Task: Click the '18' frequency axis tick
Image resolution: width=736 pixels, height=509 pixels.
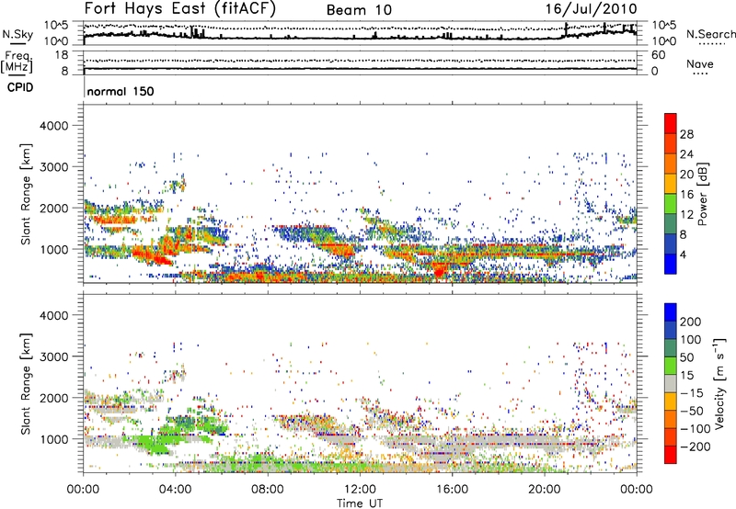Action: point(62,55)
